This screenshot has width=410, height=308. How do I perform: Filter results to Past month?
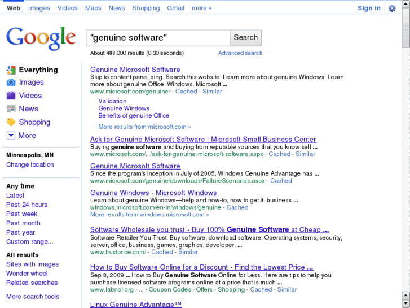[x=23, y=223]
